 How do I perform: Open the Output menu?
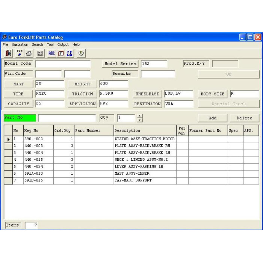click(x=63, y=45)
